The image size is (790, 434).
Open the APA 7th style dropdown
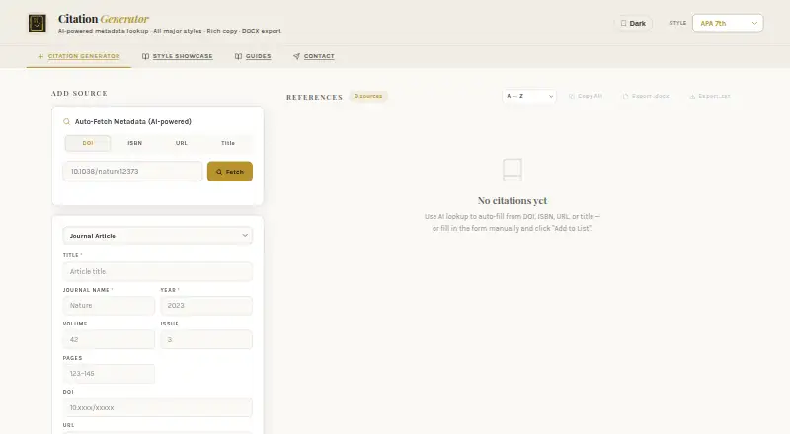728,23
